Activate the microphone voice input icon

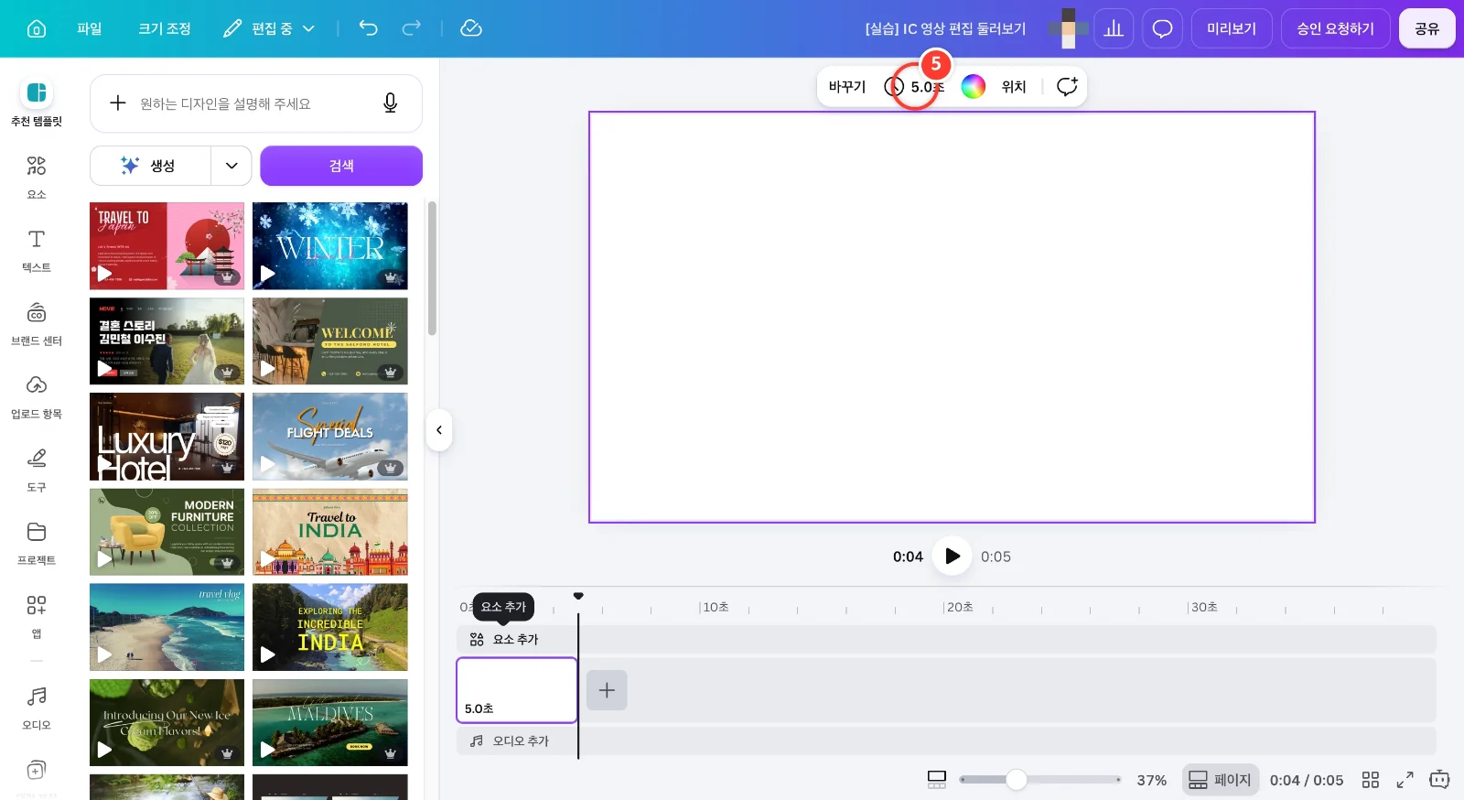(x=390, y=103)
